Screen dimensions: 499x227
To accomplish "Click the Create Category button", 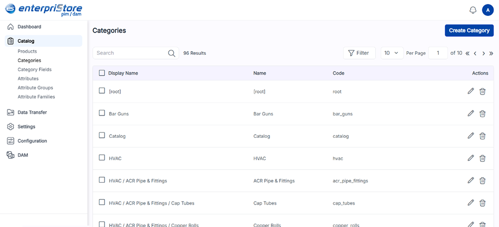I will tap(469, 30).
